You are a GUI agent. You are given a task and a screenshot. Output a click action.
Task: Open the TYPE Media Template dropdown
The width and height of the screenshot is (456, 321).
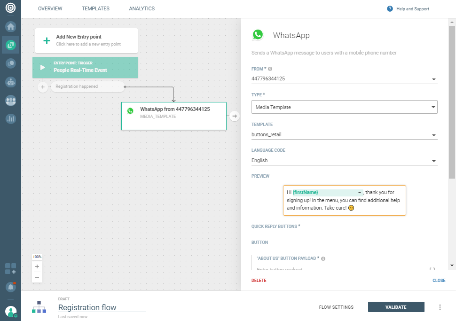(x=433, y=107)
